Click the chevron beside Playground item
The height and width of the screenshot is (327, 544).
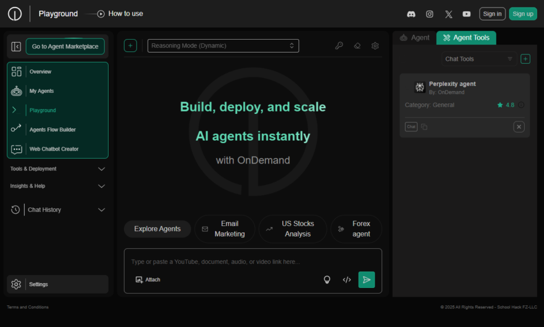(x=14, y=110)
